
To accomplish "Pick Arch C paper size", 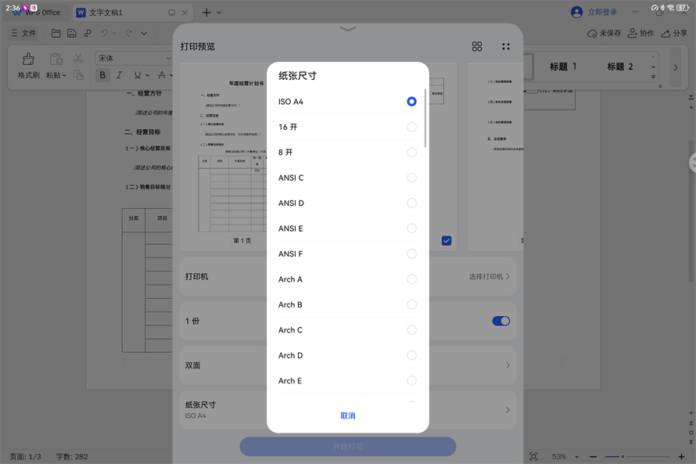I will (x=347, y=329).
